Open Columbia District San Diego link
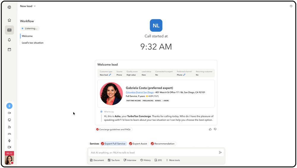 point(140,92)
